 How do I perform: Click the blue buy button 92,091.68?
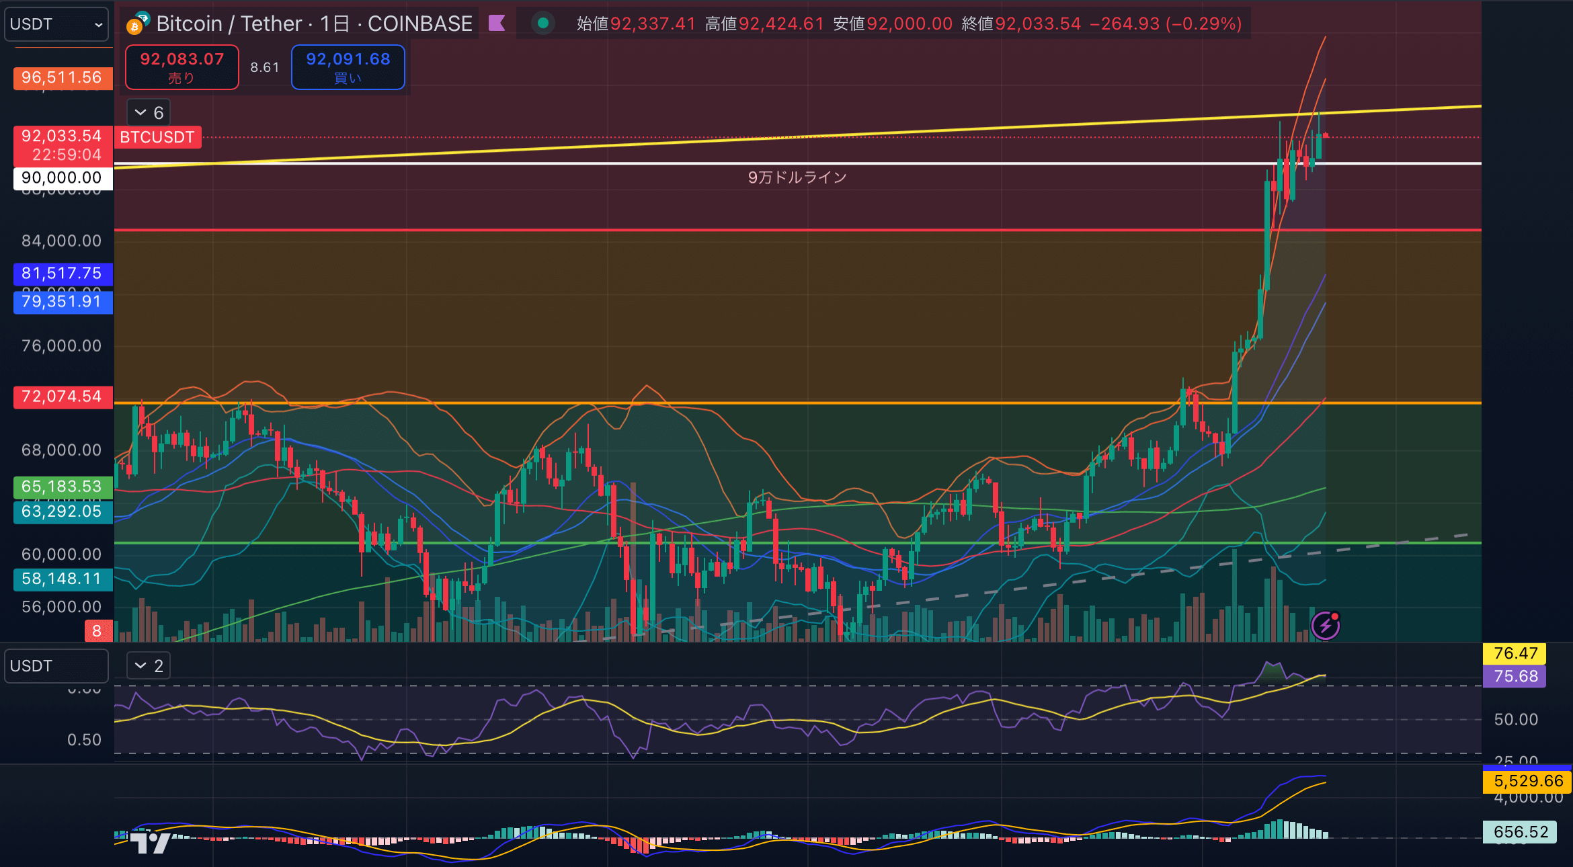point(348,67)
